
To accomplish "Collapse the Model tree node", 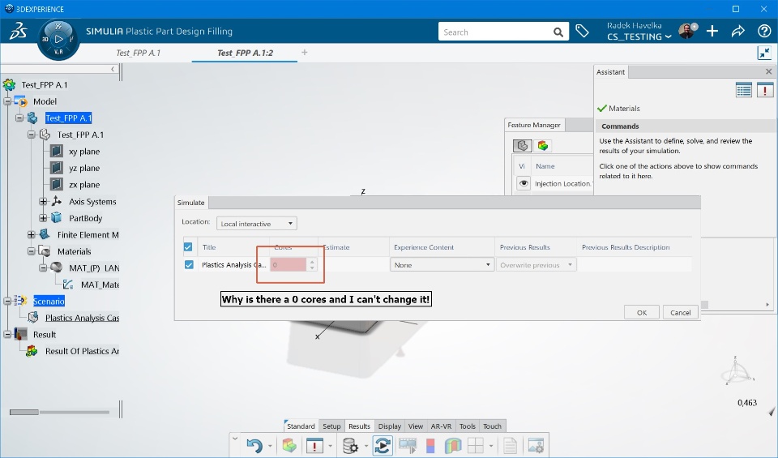I will click(7, 101).
